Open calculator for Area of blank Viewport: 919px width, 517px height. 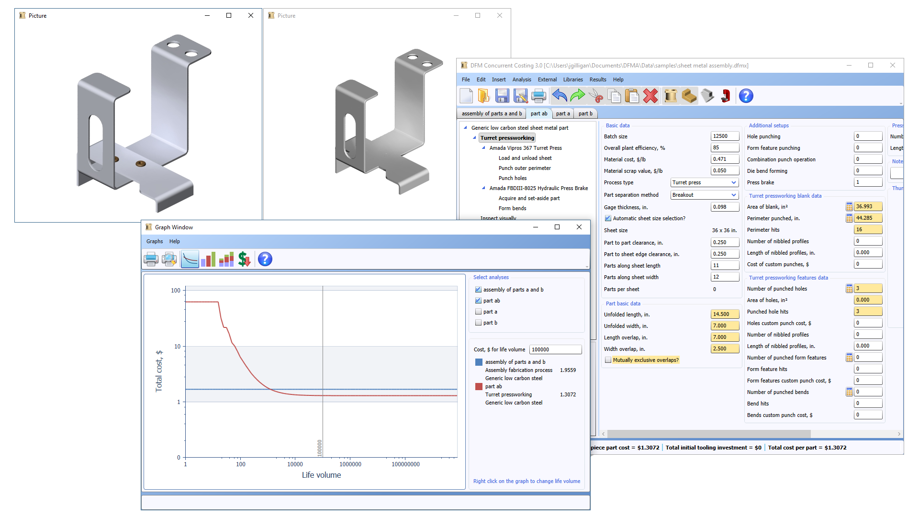click(849, 207)
